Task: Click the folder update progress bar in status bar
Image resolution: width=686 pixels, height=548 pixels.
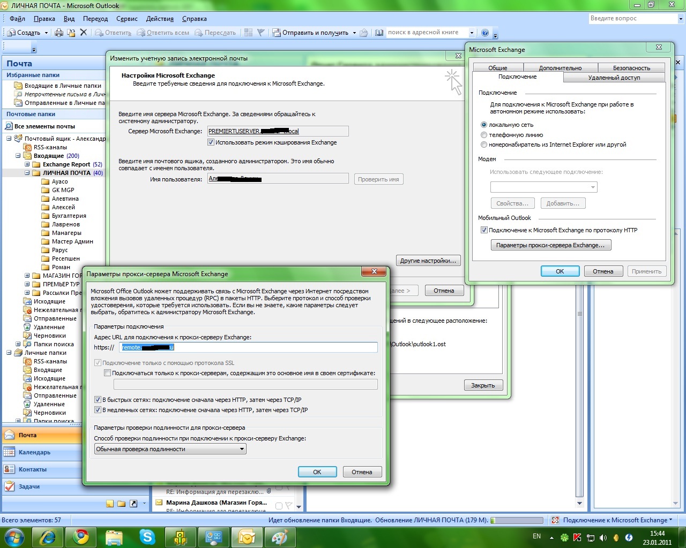Action: [517, 520]
